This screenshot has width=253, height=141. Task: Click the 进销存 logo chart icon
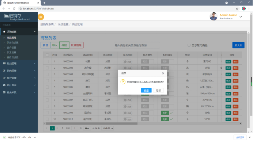click(6, 16)
